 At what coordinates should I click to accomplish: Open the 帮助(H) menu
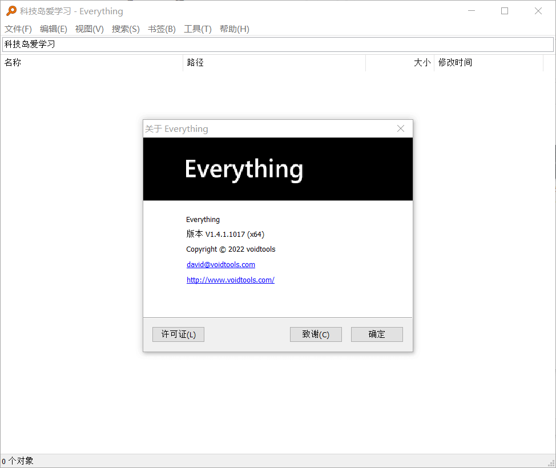[234, 29]
